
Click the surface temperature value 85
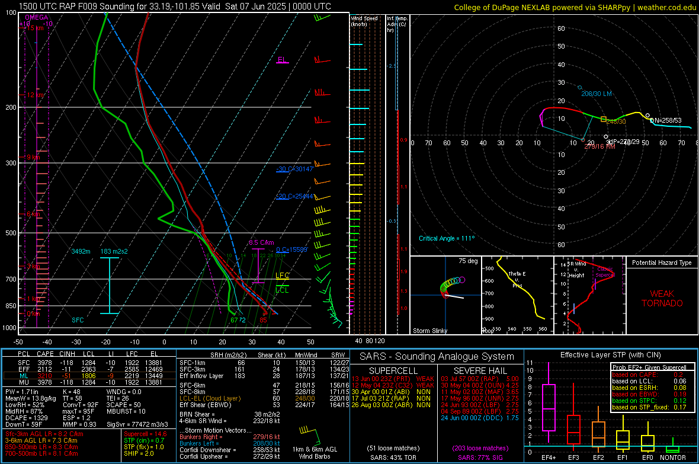[x=264, y=320]
